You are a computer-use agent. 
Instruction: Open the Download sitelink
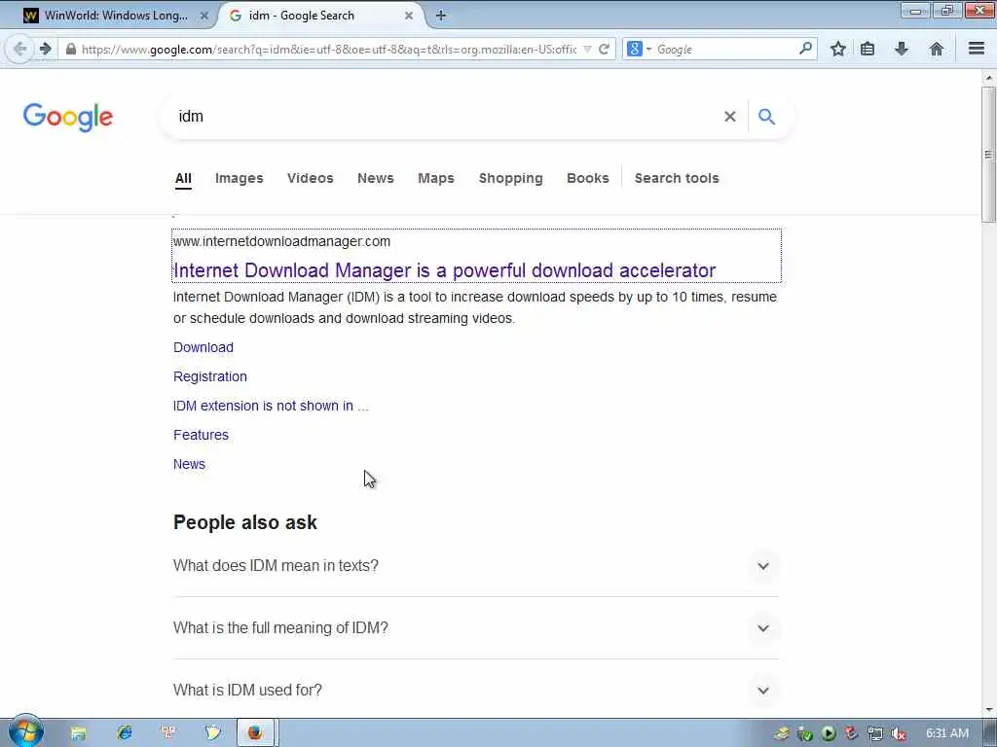pyautogui.click(x=203, y=347)
